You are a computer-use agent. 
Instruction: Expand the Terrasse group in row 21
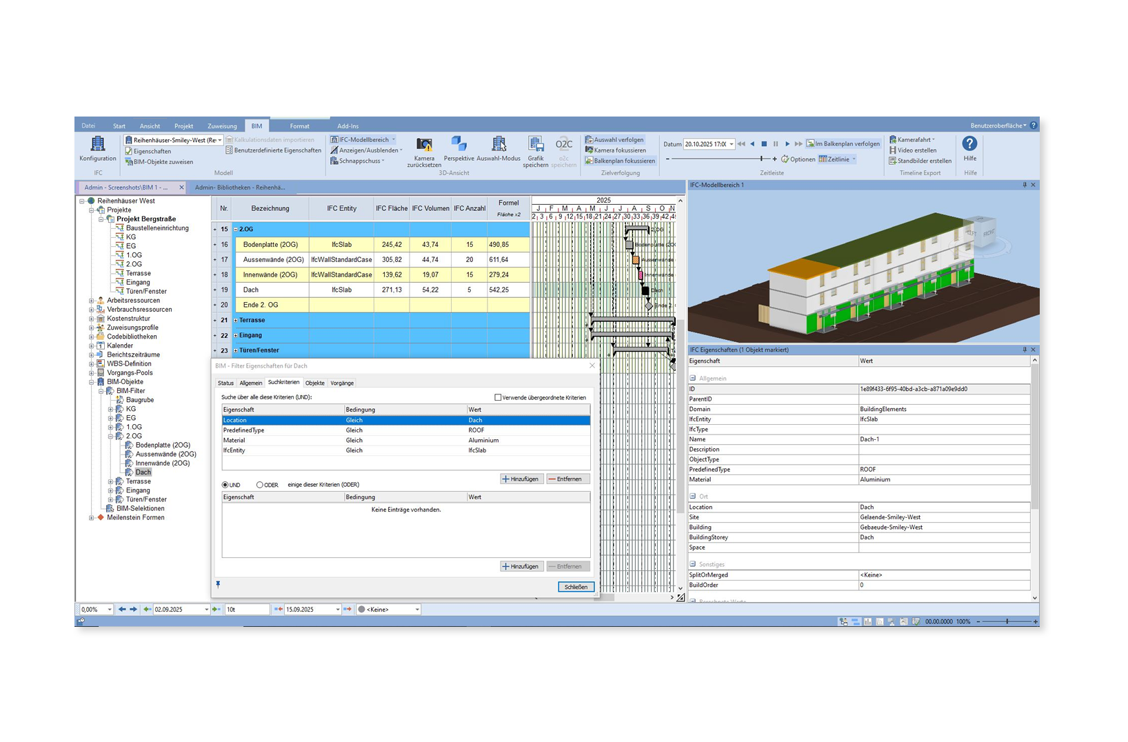(x=236, y=321)
